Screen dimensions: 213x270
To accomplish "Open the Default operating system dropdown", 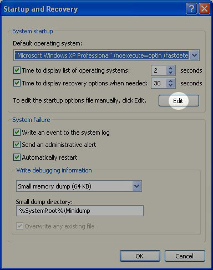I will pyautogui.click(x=194, y=55).
